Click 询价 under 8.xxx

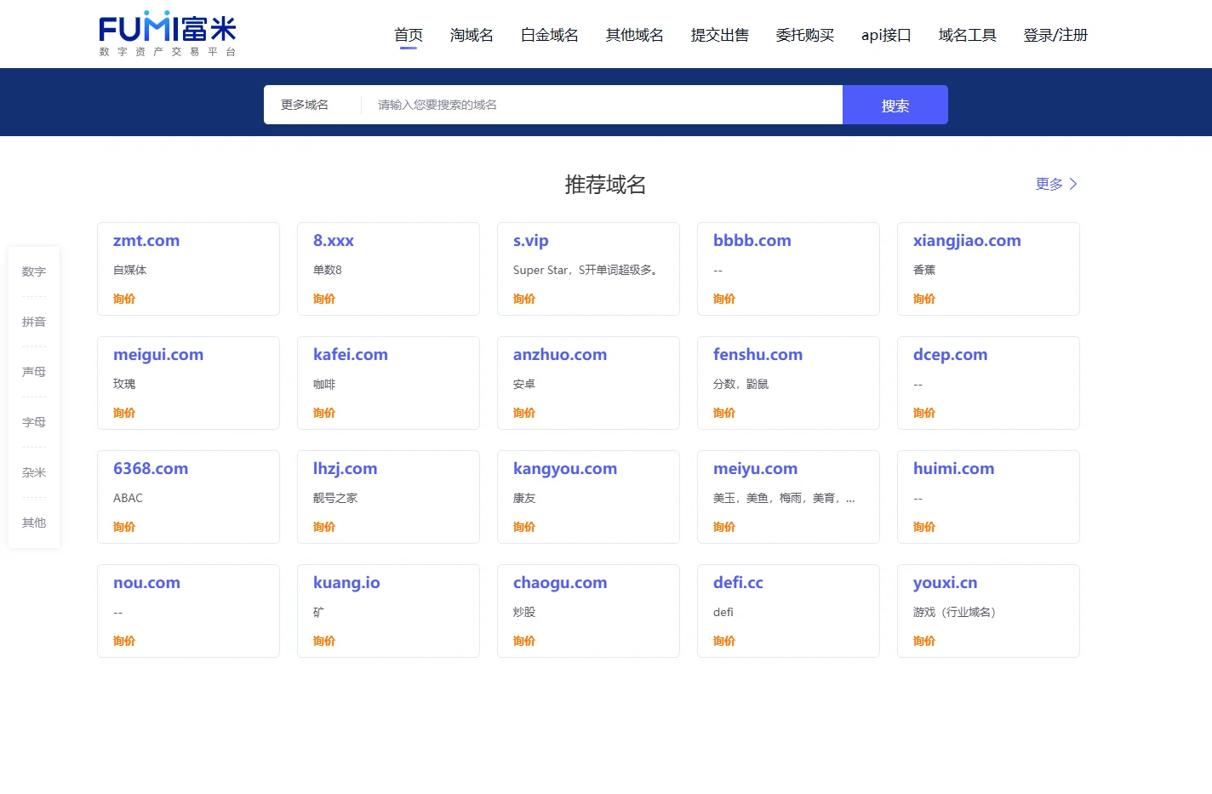click(x=324, y=299)
